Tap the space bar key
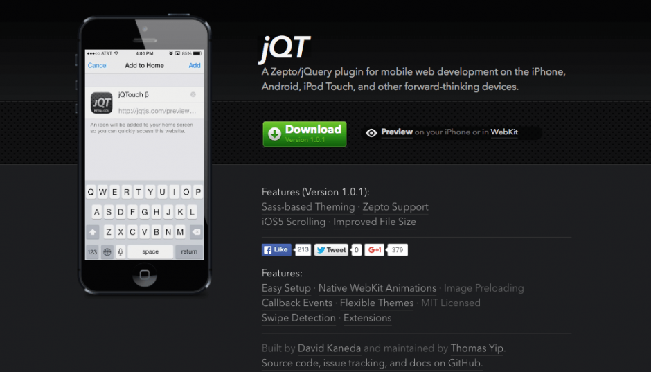The image size is (651, 372). click(x=150, y=252)
